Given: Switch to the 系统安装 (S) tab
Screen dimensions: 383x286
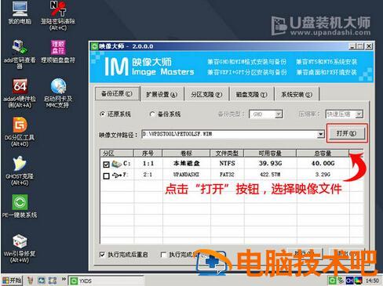Looking at the screenshot, I should tap(297, 95).
